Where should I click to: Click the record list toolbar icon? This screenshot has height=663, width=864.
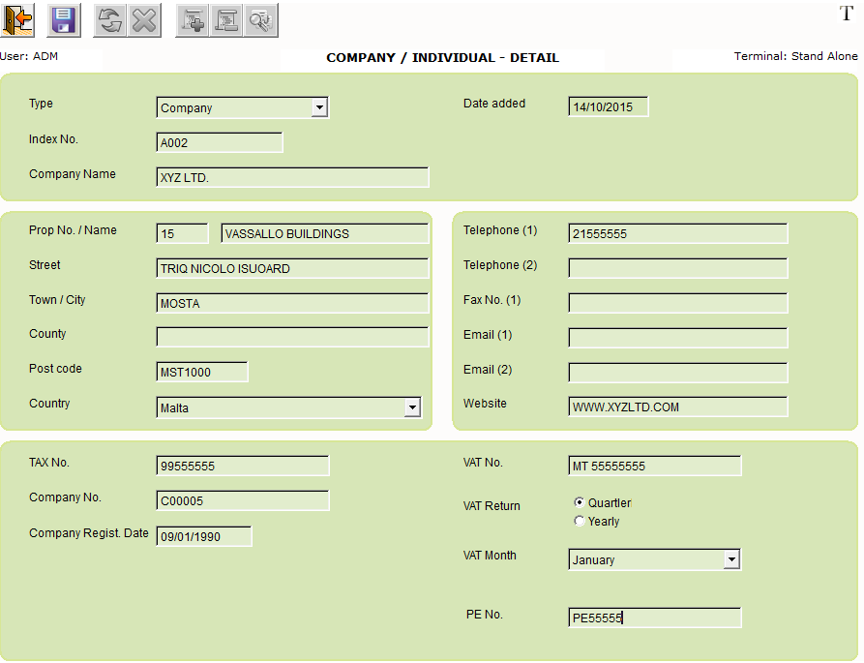226,19
